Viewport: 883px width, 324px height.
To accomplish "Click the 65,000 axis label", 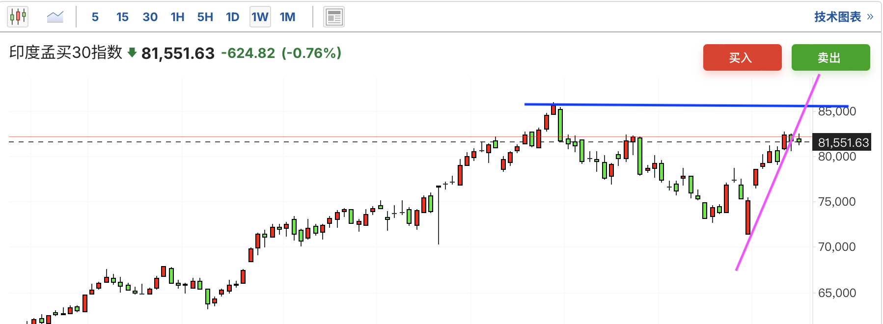I will pyautogui.click(x=837, y=293).
